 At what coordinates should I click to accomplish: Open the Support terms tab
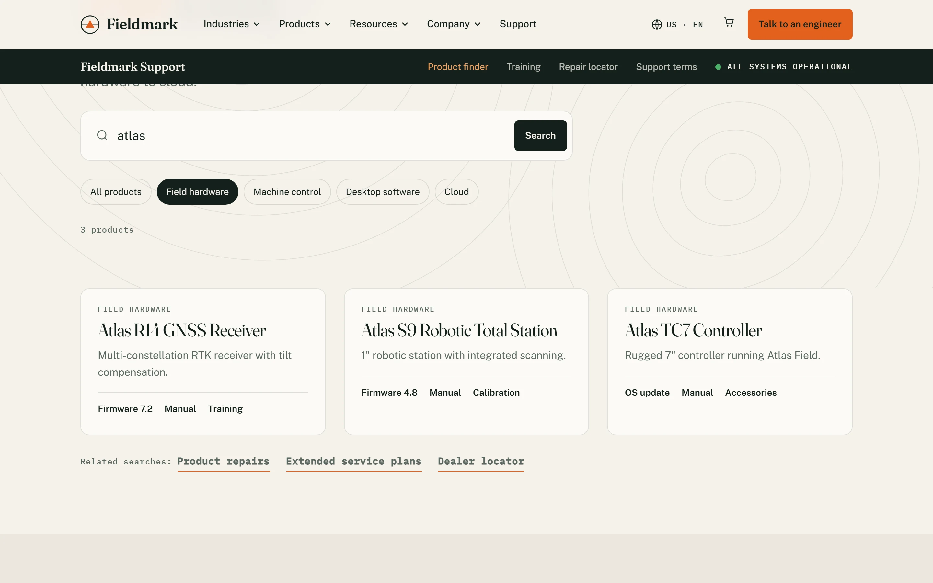(x=666, y=67)
